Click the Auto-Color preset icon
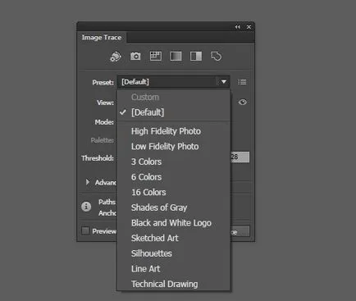Image resolution: width=356 pixels, height=301 pixels. (x=116, y=57)
